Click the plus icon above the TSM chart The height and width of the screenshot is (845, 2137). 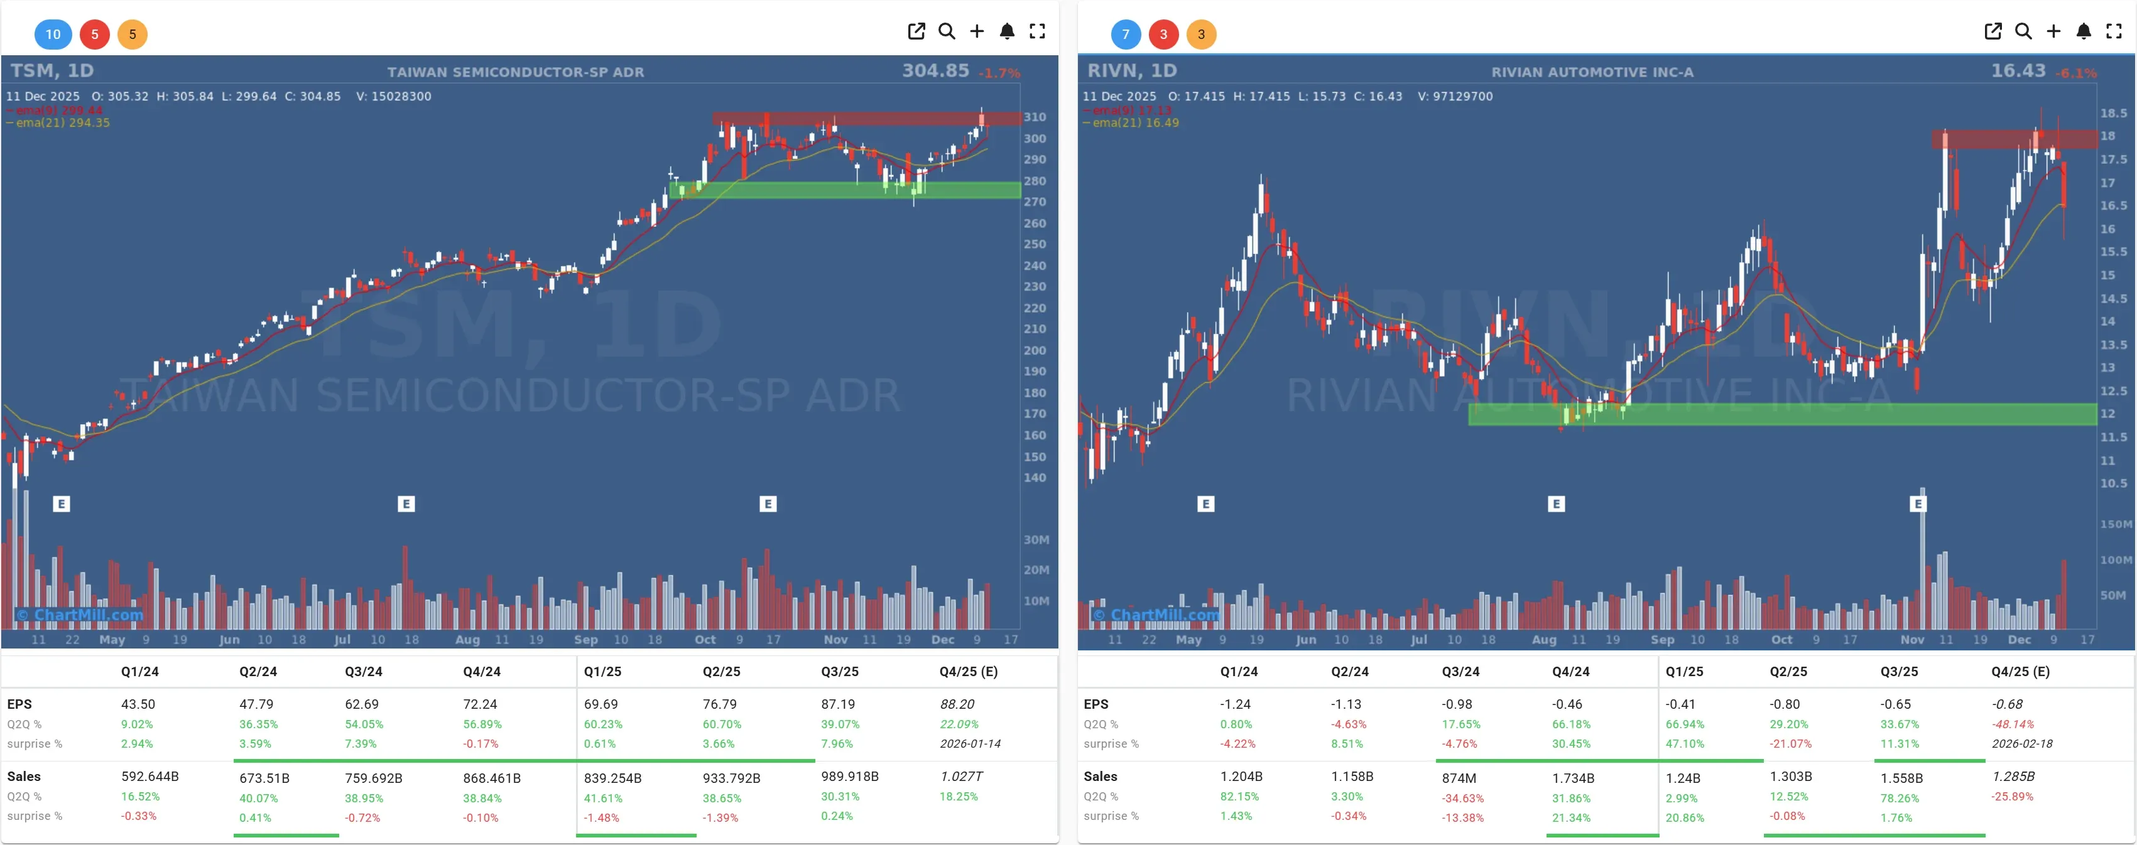(x=976, y=31)
